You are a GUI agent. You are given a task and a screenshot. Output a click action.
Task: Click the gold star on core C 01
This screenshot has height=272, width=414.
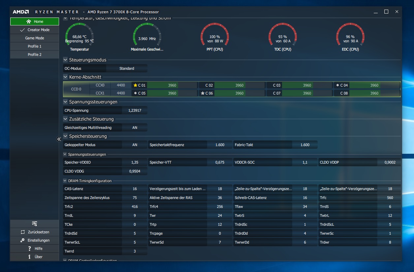click(135, 85)
